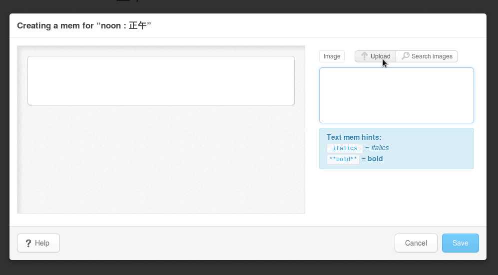Screen dimensions: 498x275
Task: Click the upward arrow icon on Upload
Action: pos(364,56)
